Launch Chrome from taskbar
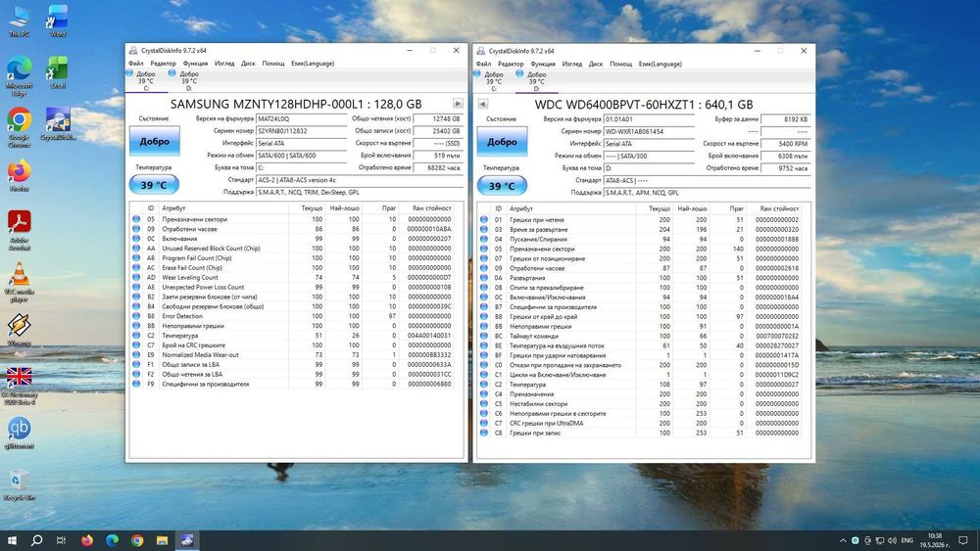980x551 pixels. coord(137,540)
